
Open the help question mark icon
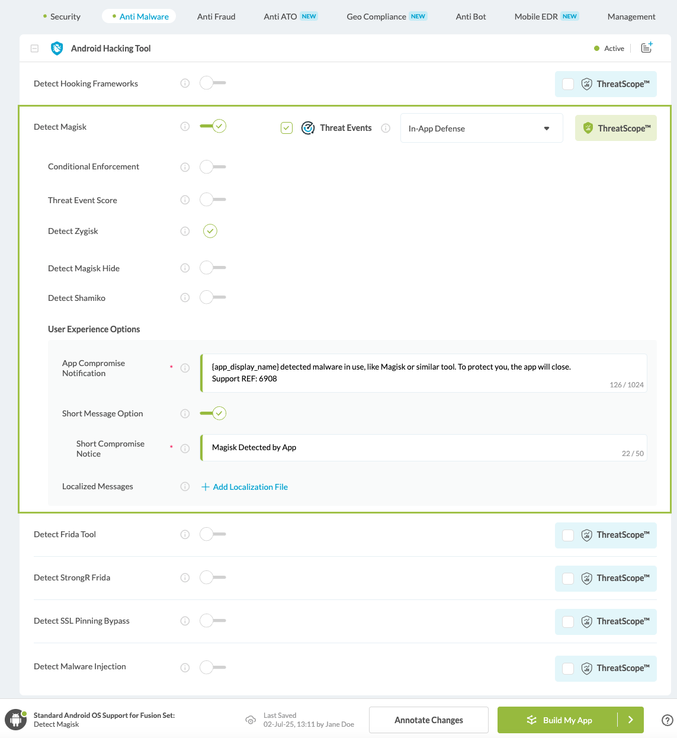click(x=667, y=720)
